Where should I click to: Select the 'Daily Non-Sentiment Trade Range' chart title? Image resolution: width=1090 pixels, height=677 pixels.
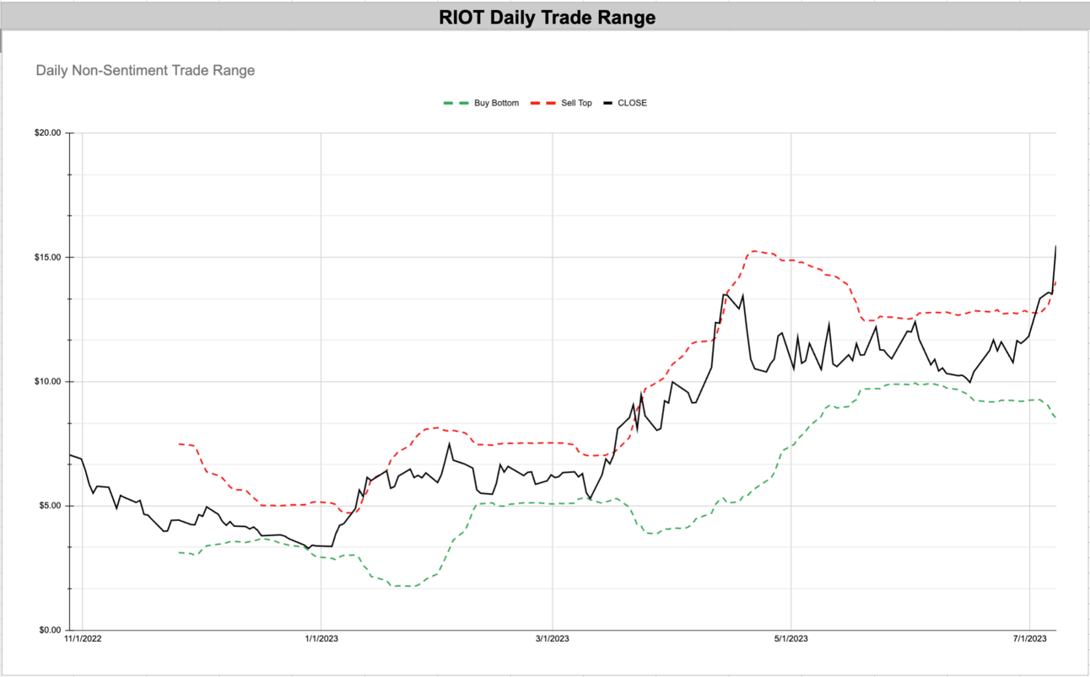tap(145, 71)
